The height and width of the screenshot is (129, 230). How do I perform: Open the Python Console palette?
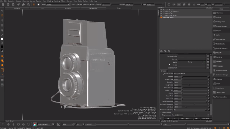[221, 70]
